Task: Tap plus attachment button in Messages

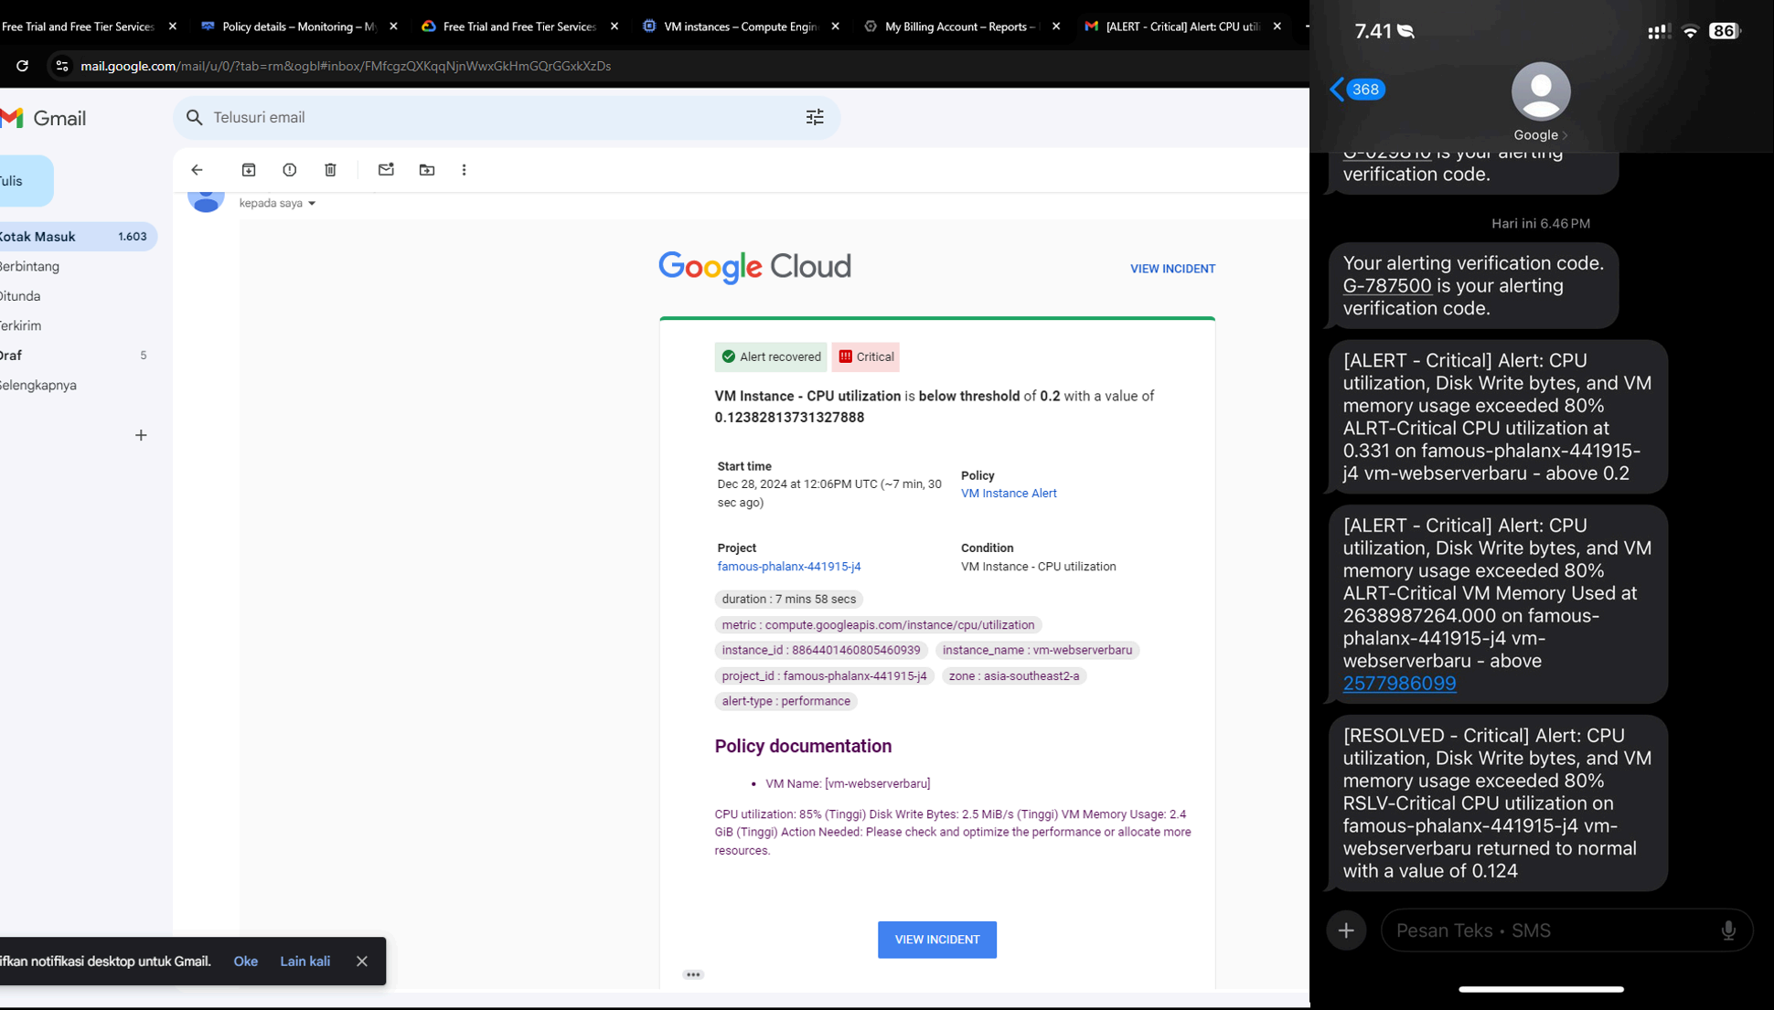Action: tap(1346, 930)
